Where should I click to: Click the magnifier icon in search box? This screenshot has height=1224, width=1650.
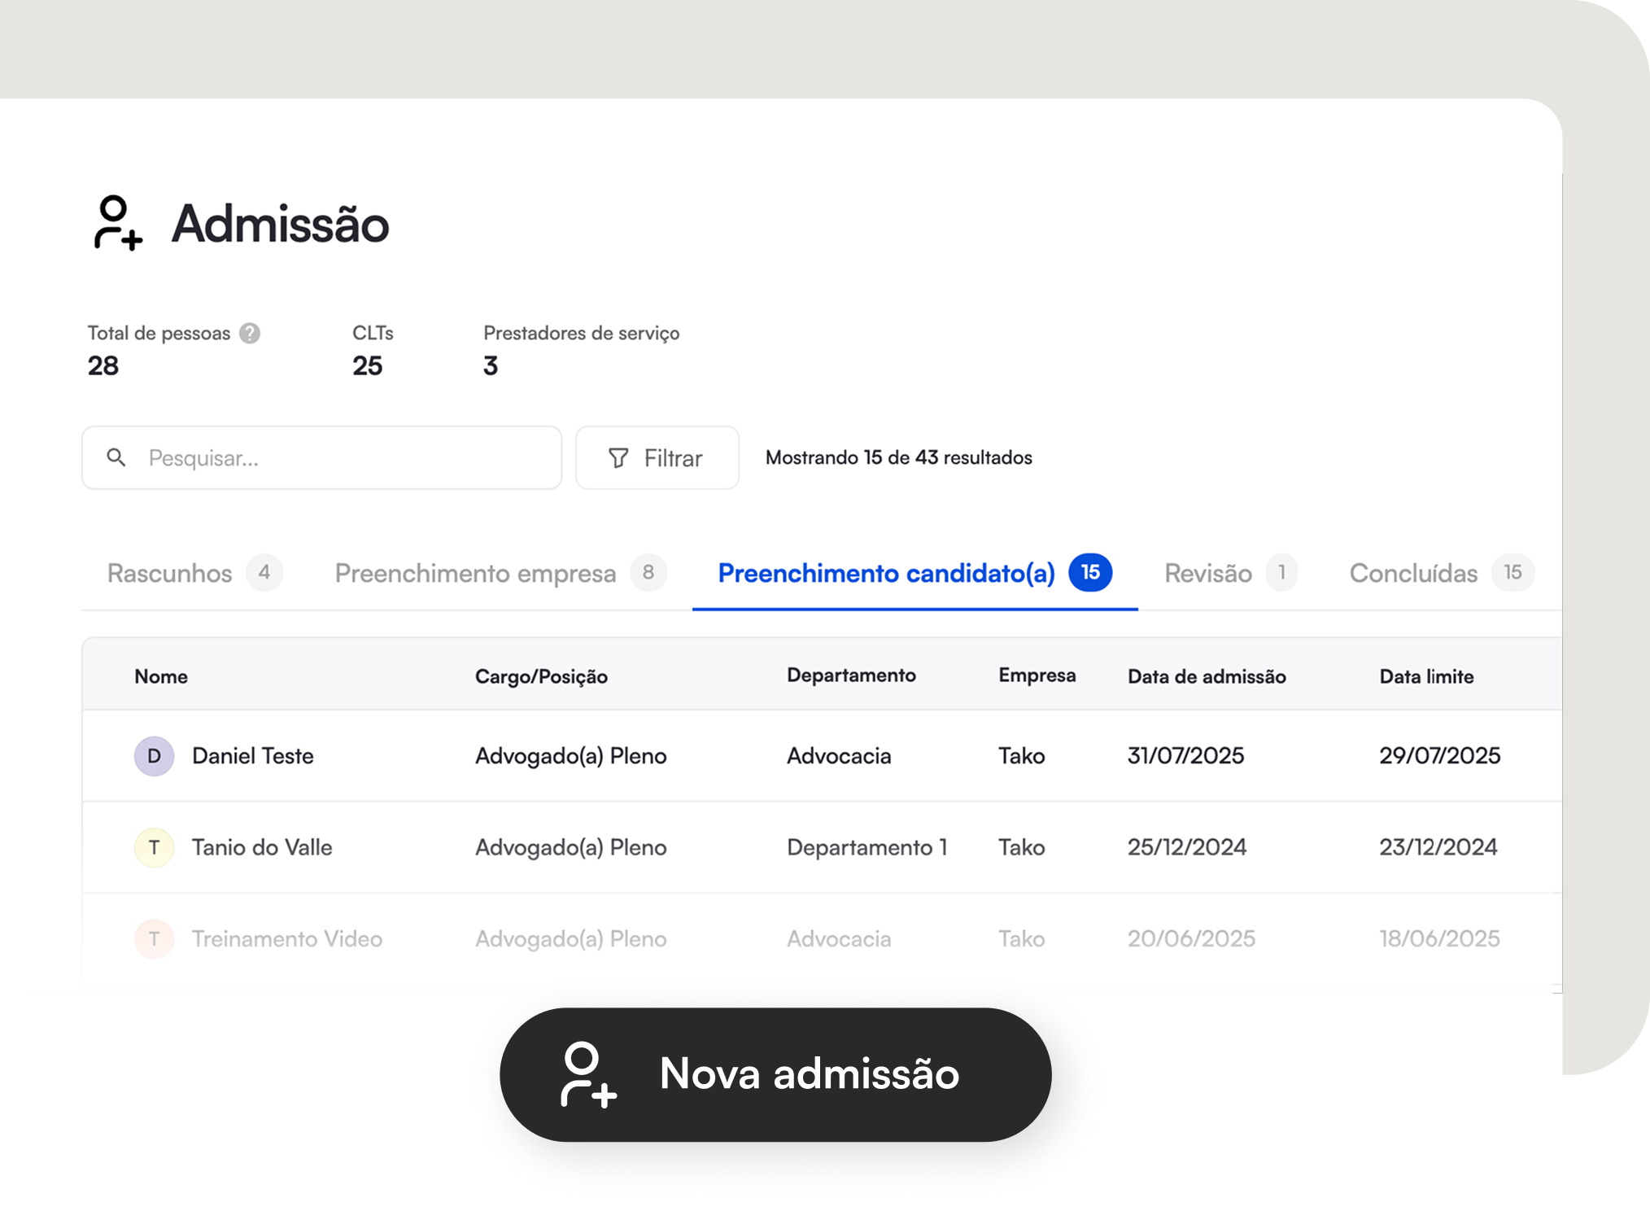click(x=116, y=458)
